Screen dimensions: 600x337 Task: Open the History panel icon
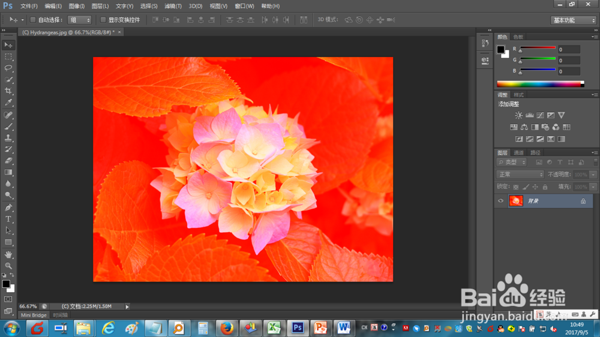[x=485, y=43]
